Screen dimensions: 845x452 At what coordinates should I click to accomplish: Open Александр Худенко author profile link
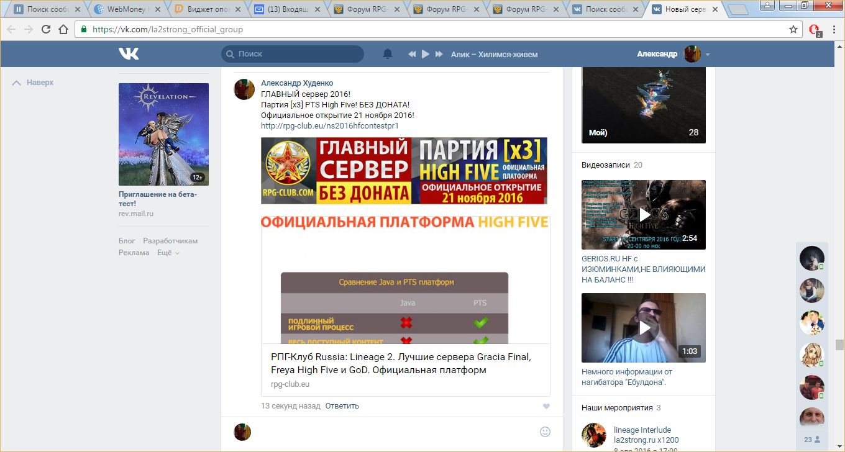pos(297,83)
